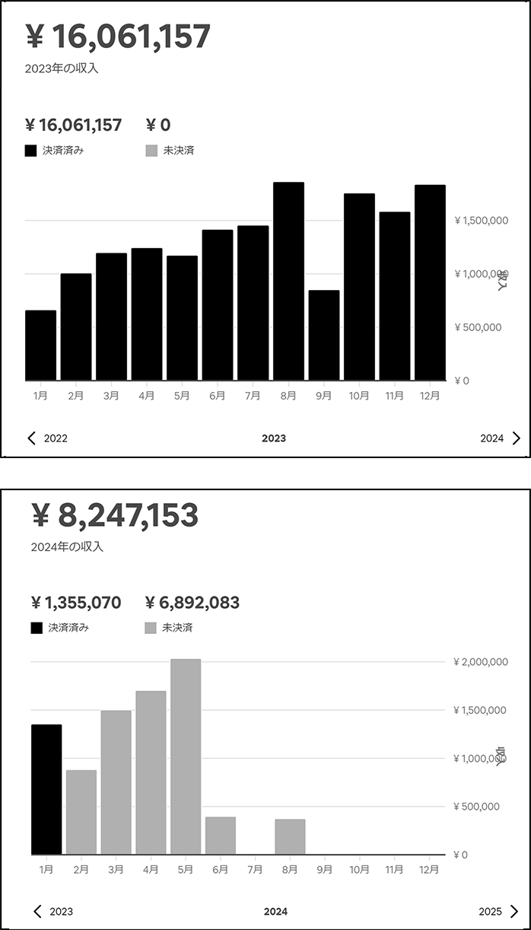Click left chevron beside 2023 in lower chart
Screen dimensions: 531x930
(37, 911)
